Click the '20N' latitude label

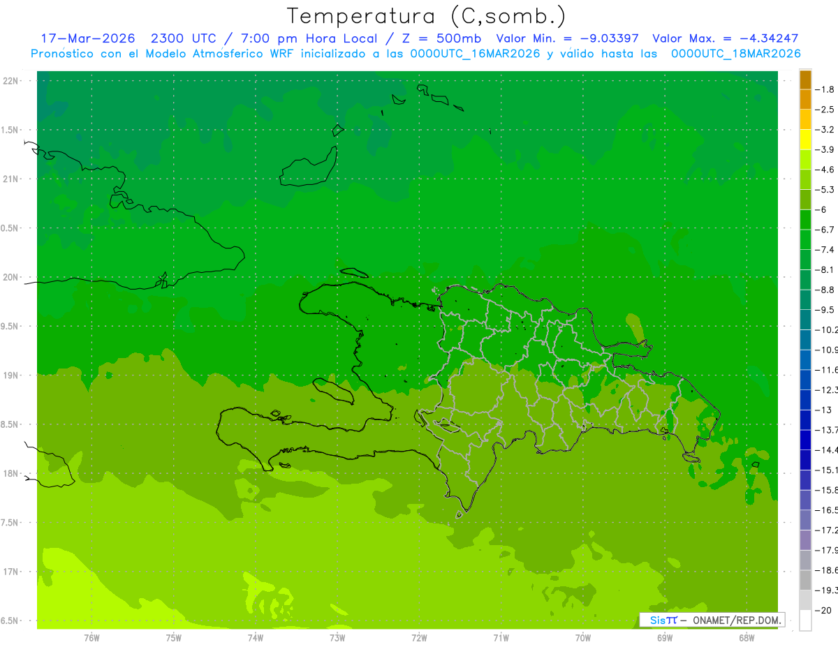tap(11, 277)
